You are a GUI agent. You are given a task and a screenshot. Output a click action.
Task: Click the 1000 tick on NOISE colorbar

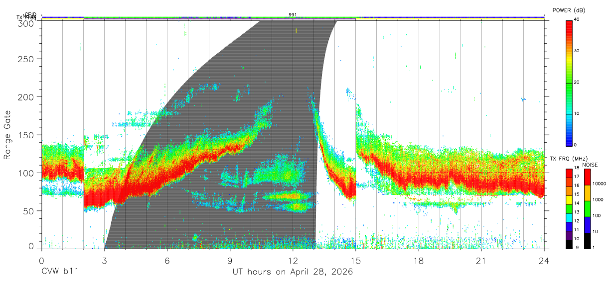(x=599, y=200)
